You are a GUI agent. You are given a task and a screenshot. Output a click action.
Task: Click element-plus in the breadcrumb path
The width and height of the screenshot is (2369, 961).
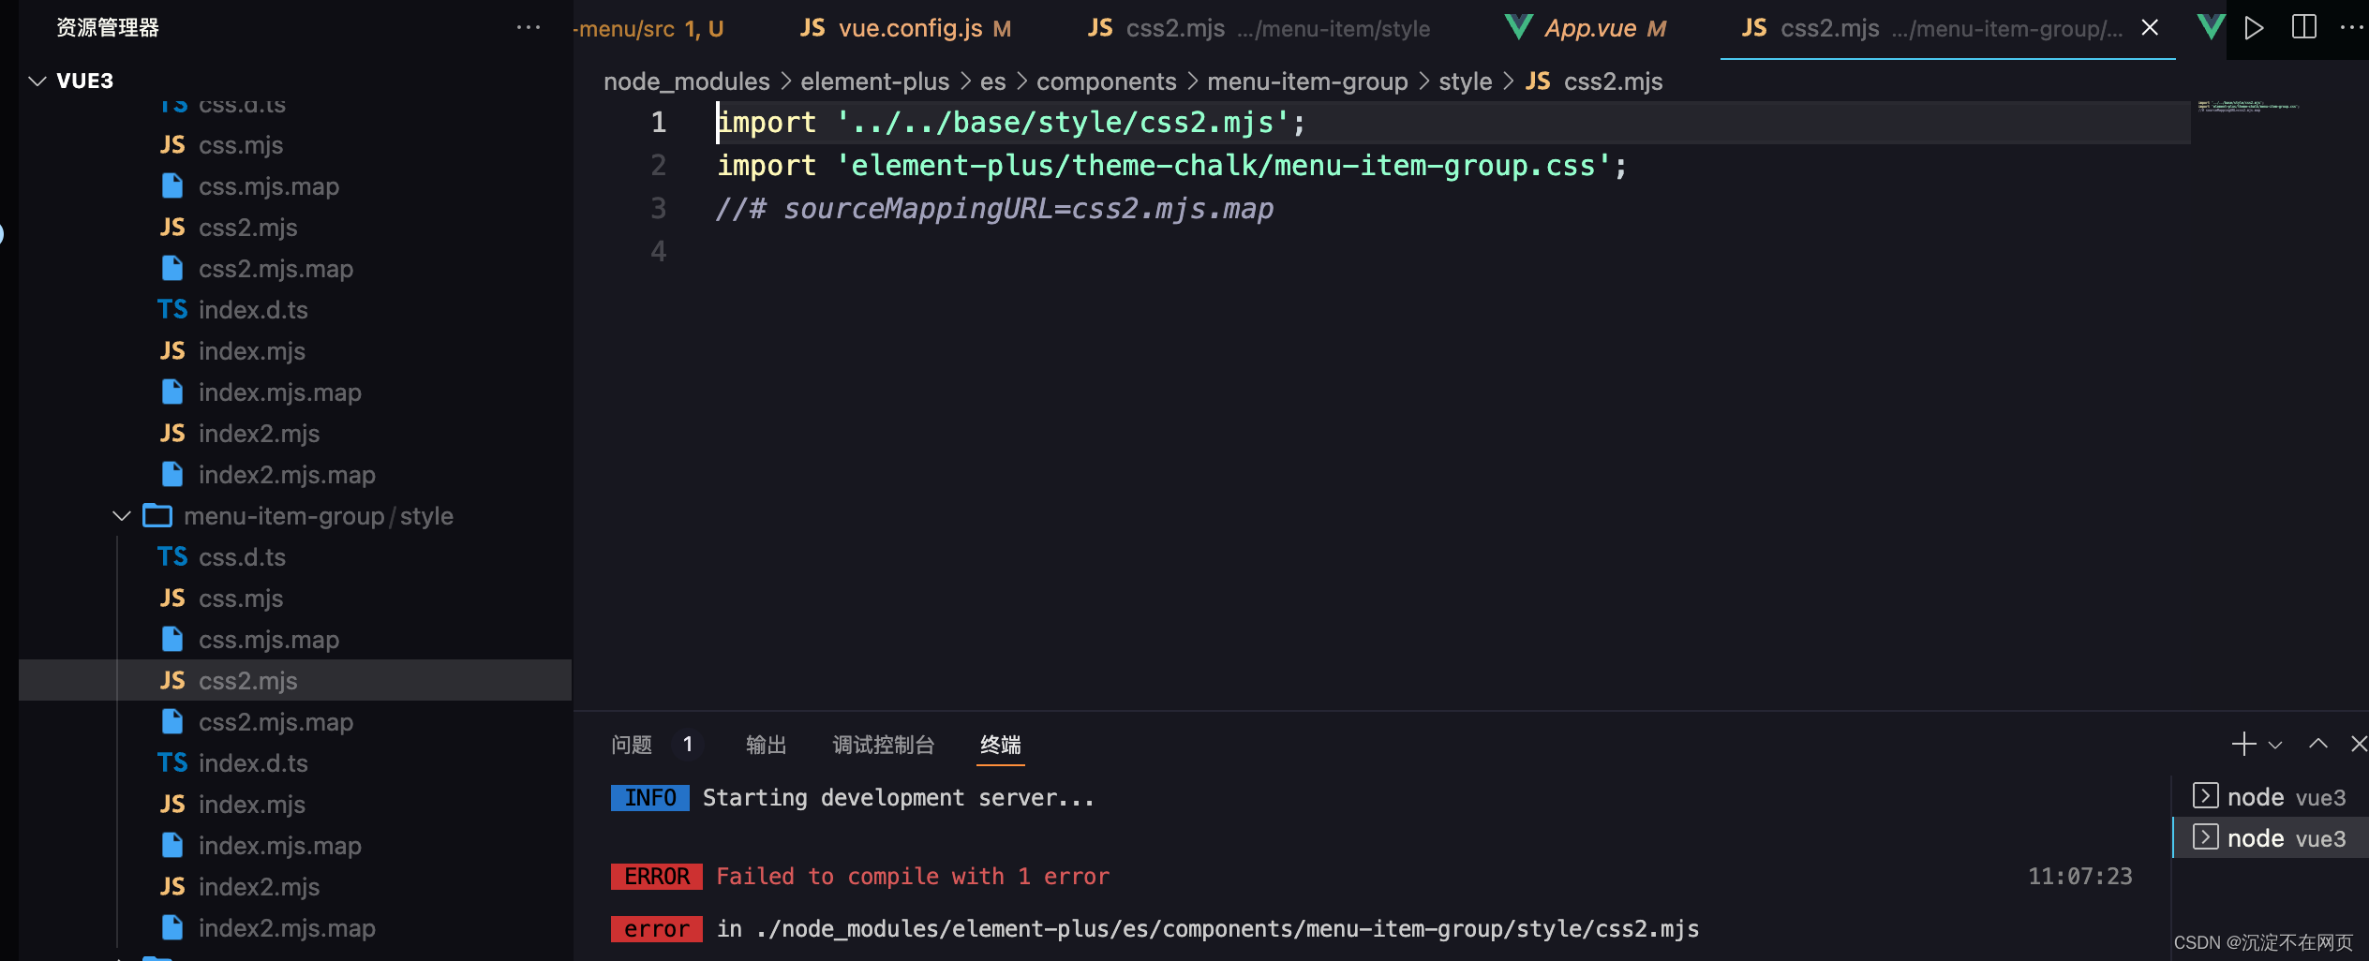874,81
